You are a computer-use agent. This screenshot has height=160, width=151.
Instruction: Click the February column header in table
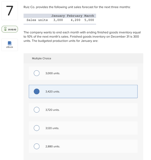click(x=75, y=16)
